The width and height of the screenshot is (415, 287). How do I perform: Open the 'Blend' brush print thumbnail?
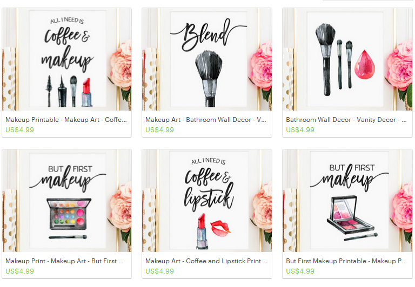click(207, 59)
